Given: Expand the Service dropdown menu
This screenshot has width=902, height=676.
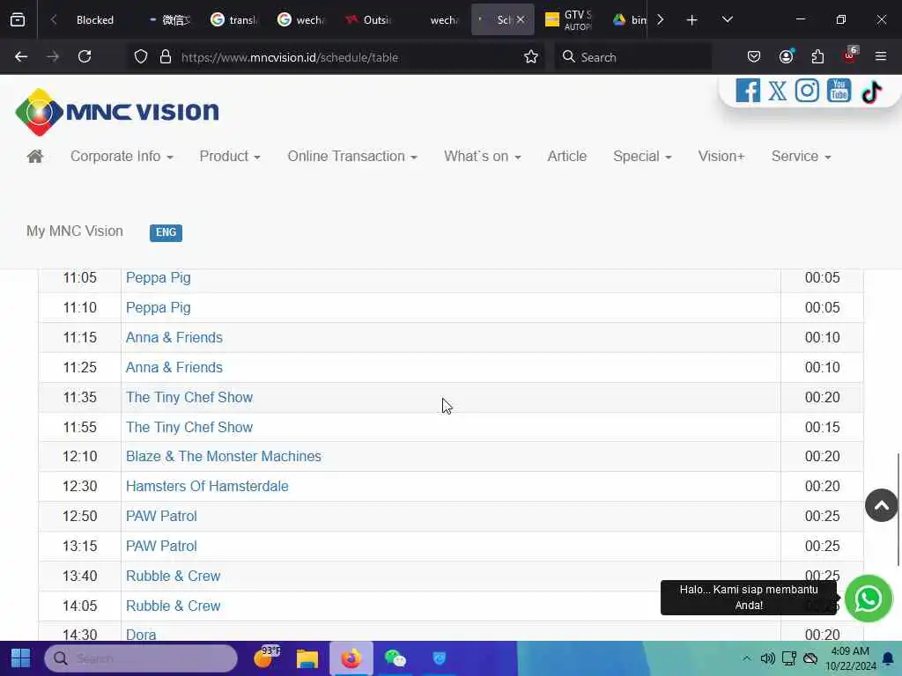Looking at the screenshot, I should pos(801,157).
